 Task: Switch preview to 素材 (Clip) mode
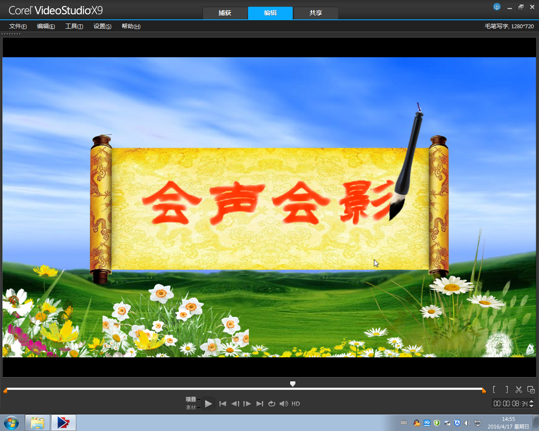(x=191, y=407)
